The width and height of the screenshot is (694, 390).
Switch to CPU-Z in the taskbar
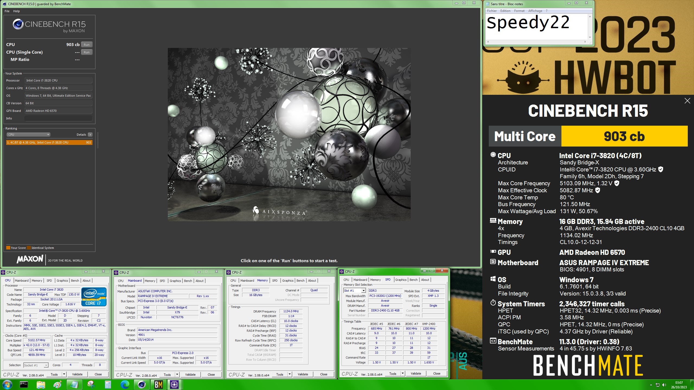[174, 385]
